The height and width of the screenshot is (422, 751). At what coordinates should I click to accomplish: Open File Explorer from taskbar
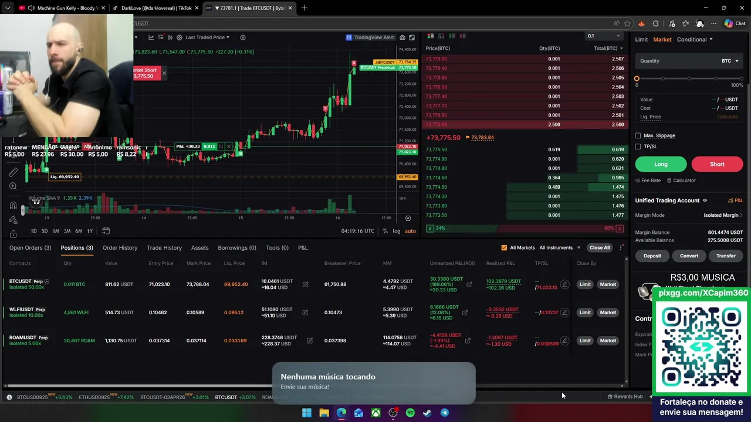pos(324,413)
